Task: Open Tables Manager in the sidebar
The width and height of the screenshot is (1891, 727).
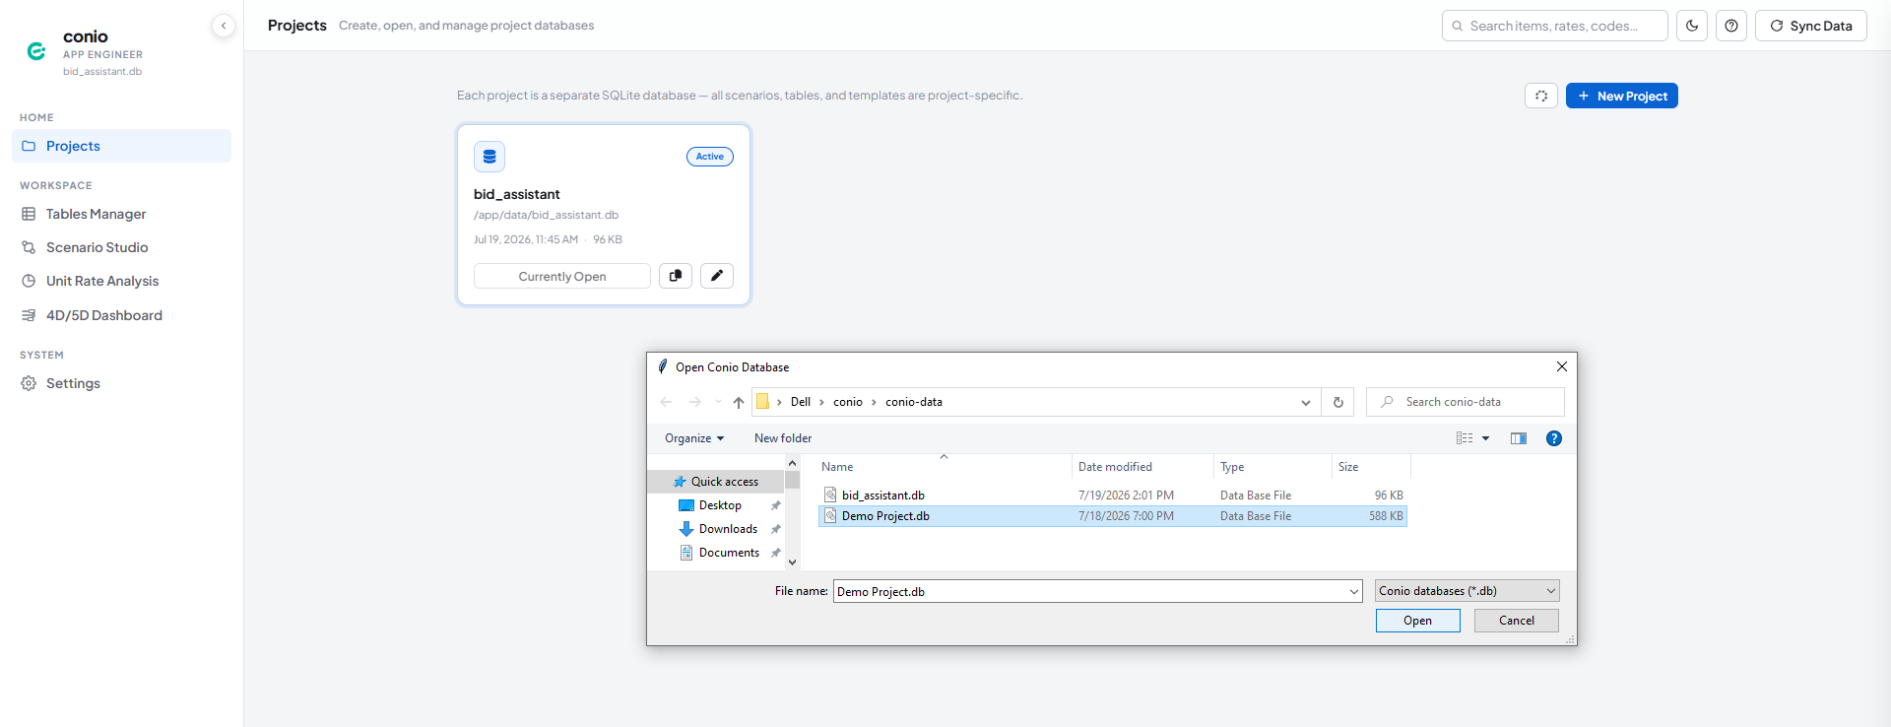Action: click(x=121, y=214)
